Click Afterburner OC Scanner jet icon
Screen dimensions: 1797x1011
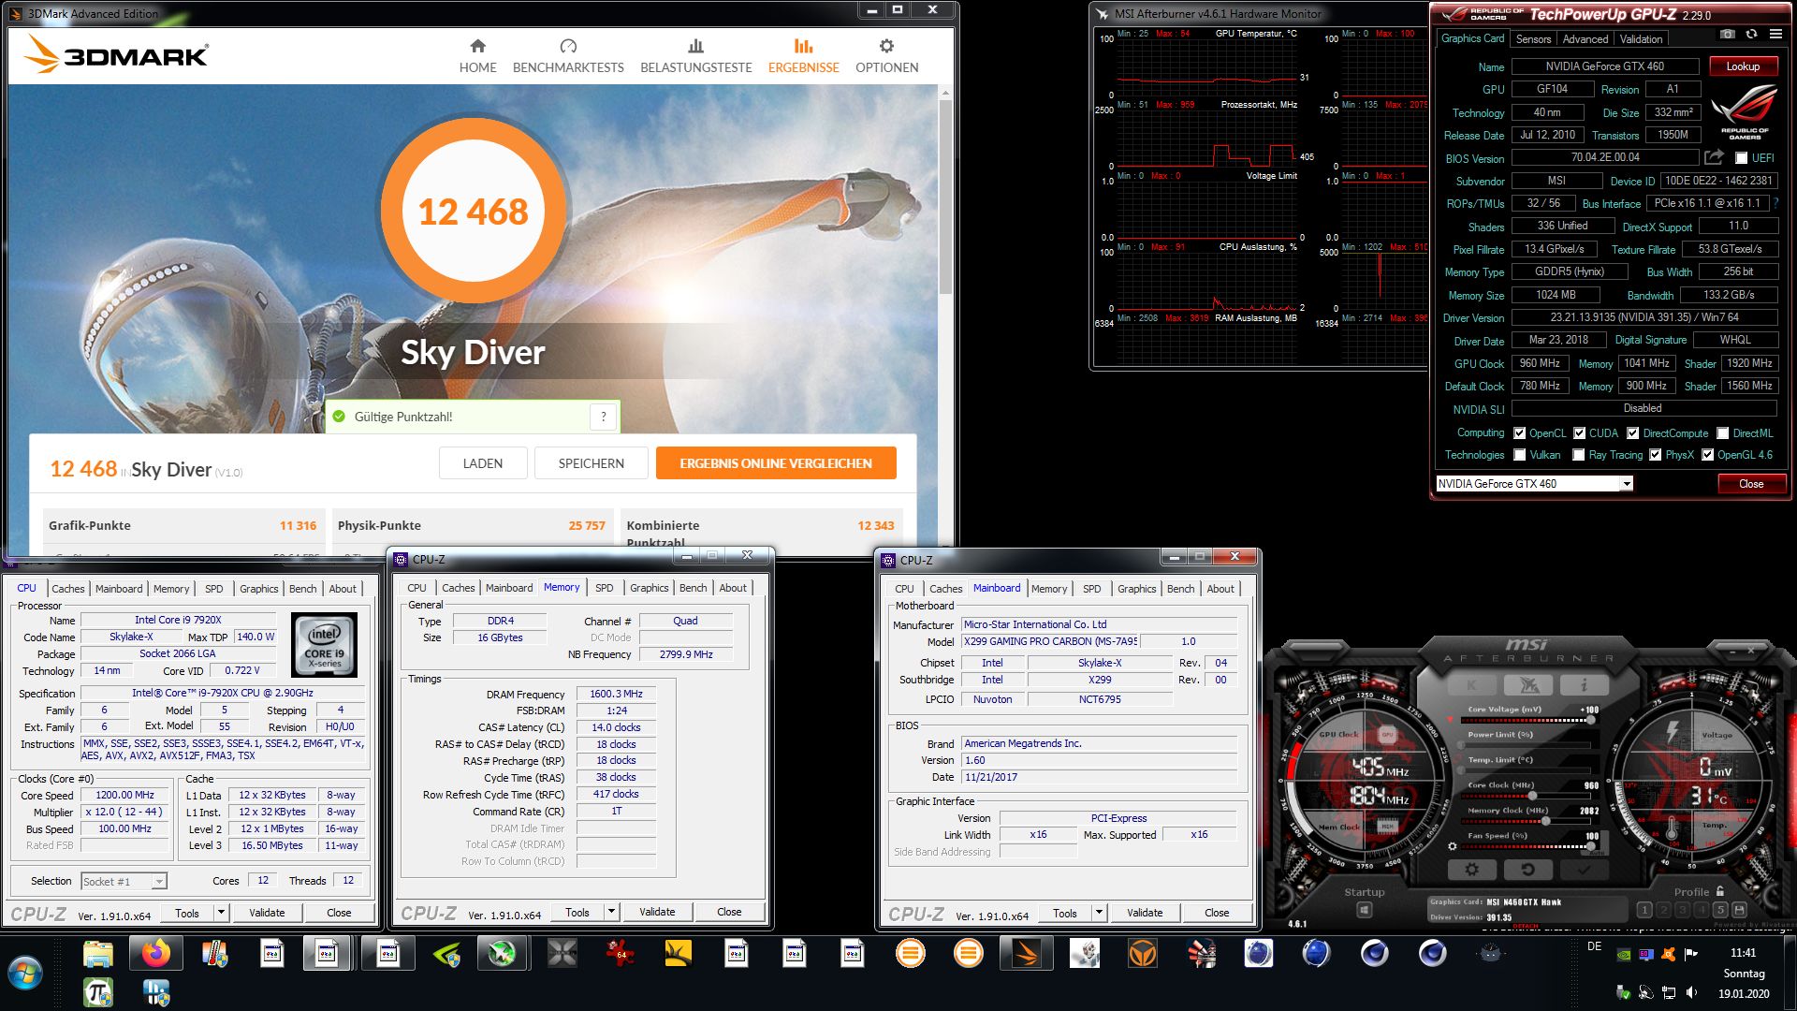coord(1528,684)
